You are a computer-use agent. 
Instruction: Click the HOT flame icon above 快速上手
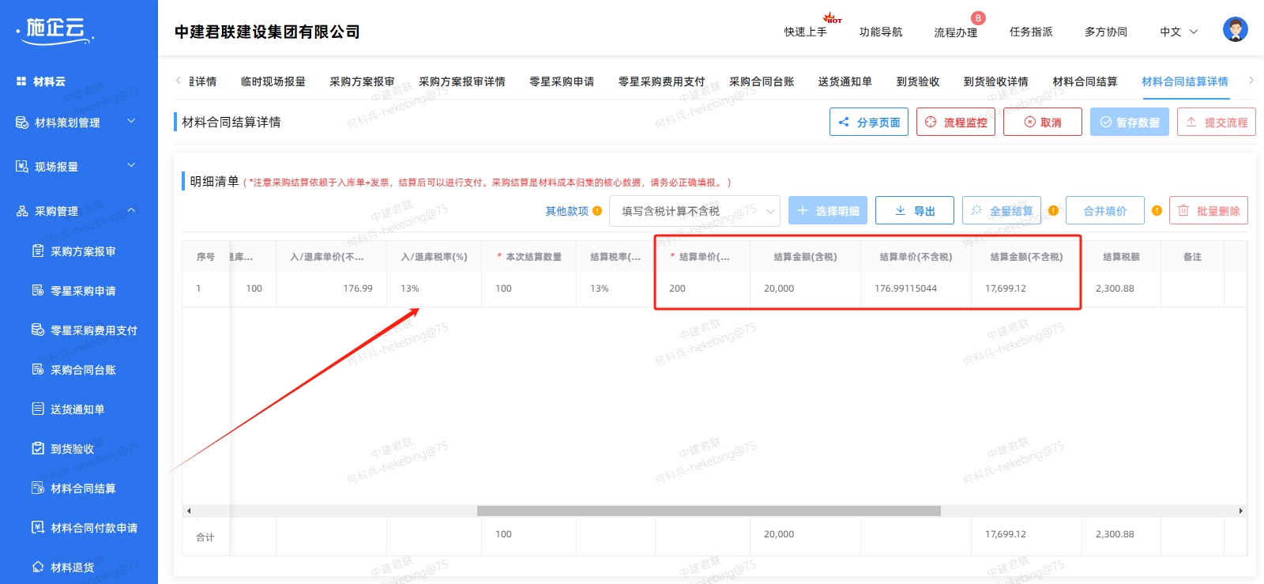click(832, 17)
